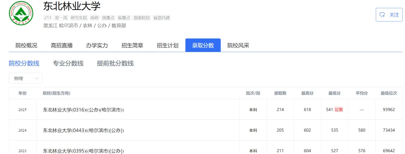Click the 2023 lowest rank 69642
The width and height of the screenshot is (405, 154).
389,151
